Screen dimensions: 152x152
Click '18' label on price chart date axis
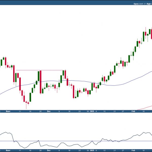pos(30,111)
